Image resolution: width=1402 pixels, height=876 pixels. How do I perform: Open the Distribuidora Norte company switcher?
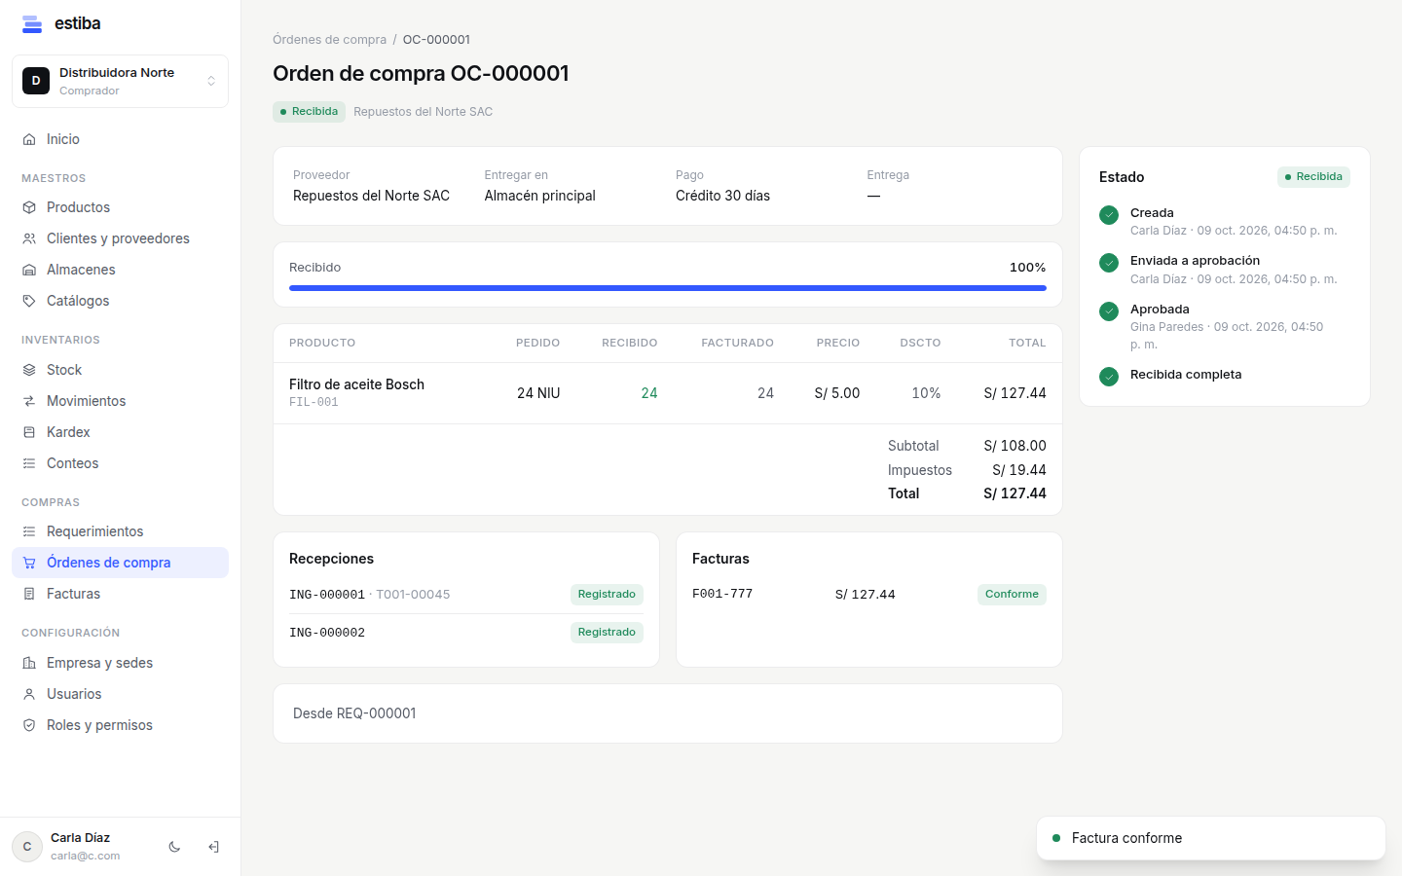[x=120, y=81]
